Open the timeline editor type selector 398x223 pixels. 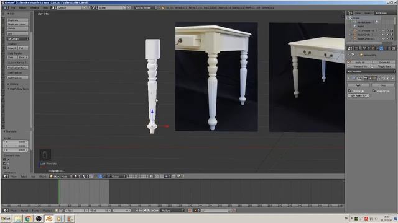click(x=6, y=211)
